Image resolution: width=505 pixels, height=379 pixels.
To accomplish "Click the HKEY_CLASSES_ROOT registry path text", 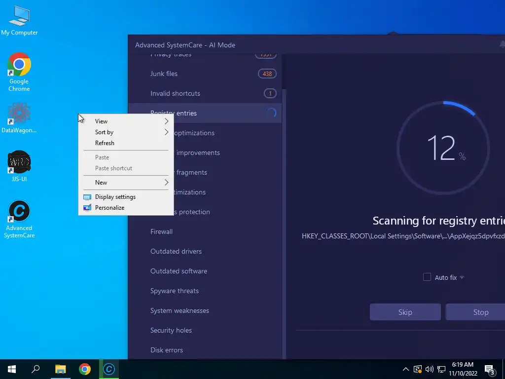I will tap(403, 236).
